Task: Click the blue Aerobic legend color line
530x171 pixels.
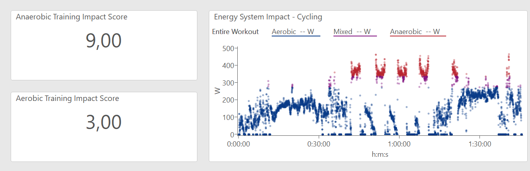Action: pos(296,36)
